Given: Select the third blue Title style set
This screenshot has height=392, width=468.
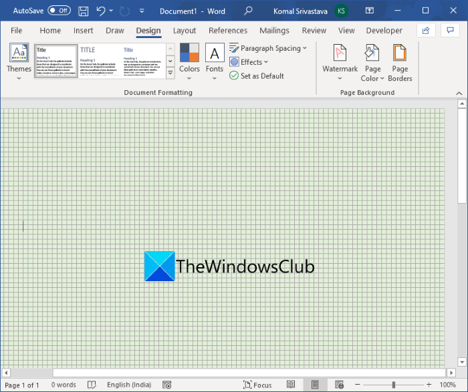Looking at the screenshot, I should point(143,61).
